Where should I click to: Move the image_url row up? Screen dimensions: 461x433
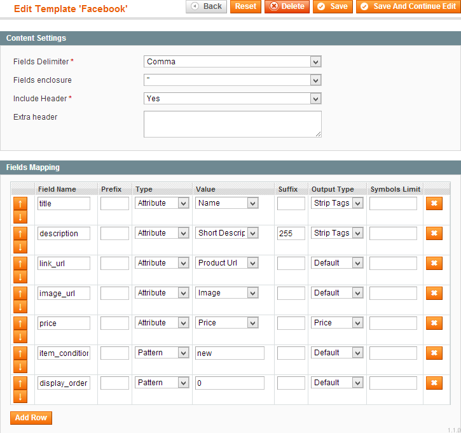[x=20, y=294]
